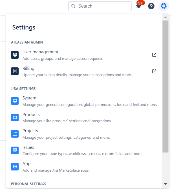Click the Products window icon
This screenshot has width=172, height=189.
point(15,117)
